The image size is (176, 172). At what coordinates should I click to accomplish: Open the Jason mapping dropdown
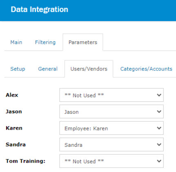point(111,112)
